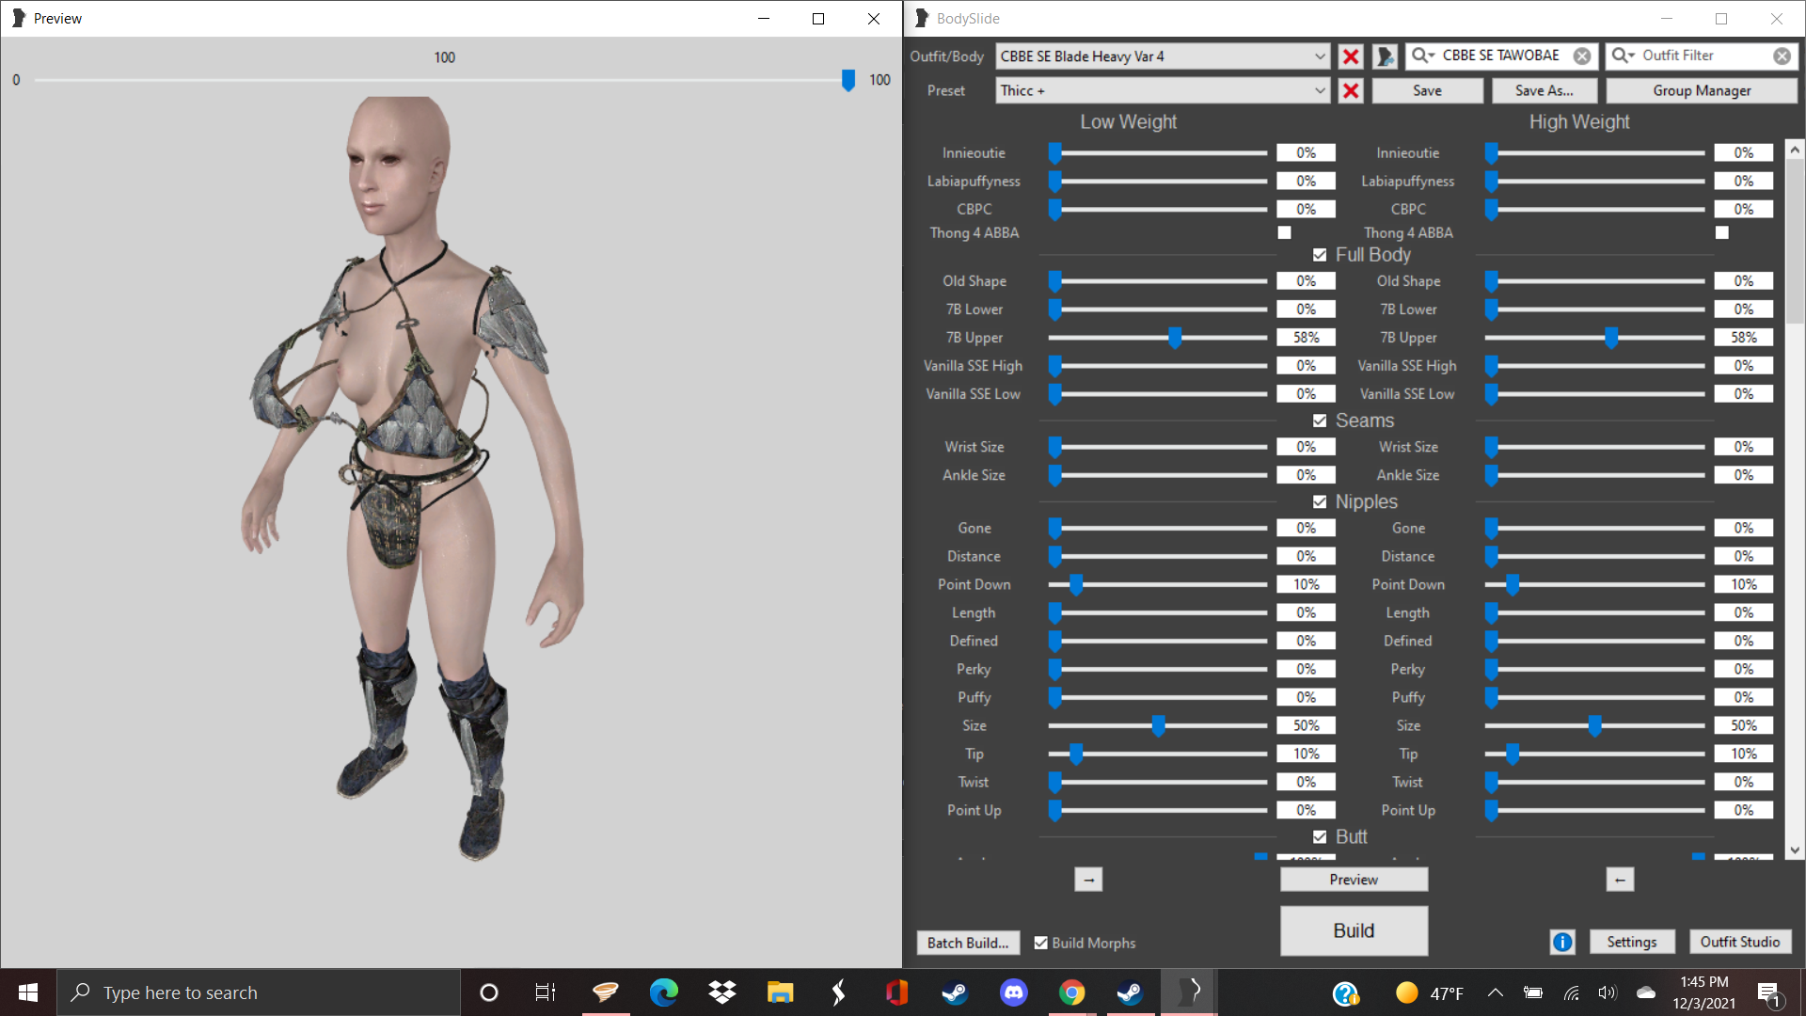Click the High Weight nipple Size slider handle
The height and width of the screenshot is (1016, 1806).
1594,725
